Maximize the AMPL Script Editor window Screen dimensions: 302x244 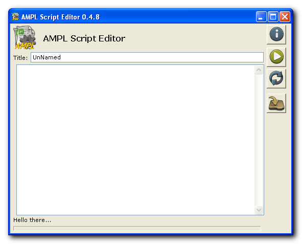pyautogui.click(x=273, y=17)
